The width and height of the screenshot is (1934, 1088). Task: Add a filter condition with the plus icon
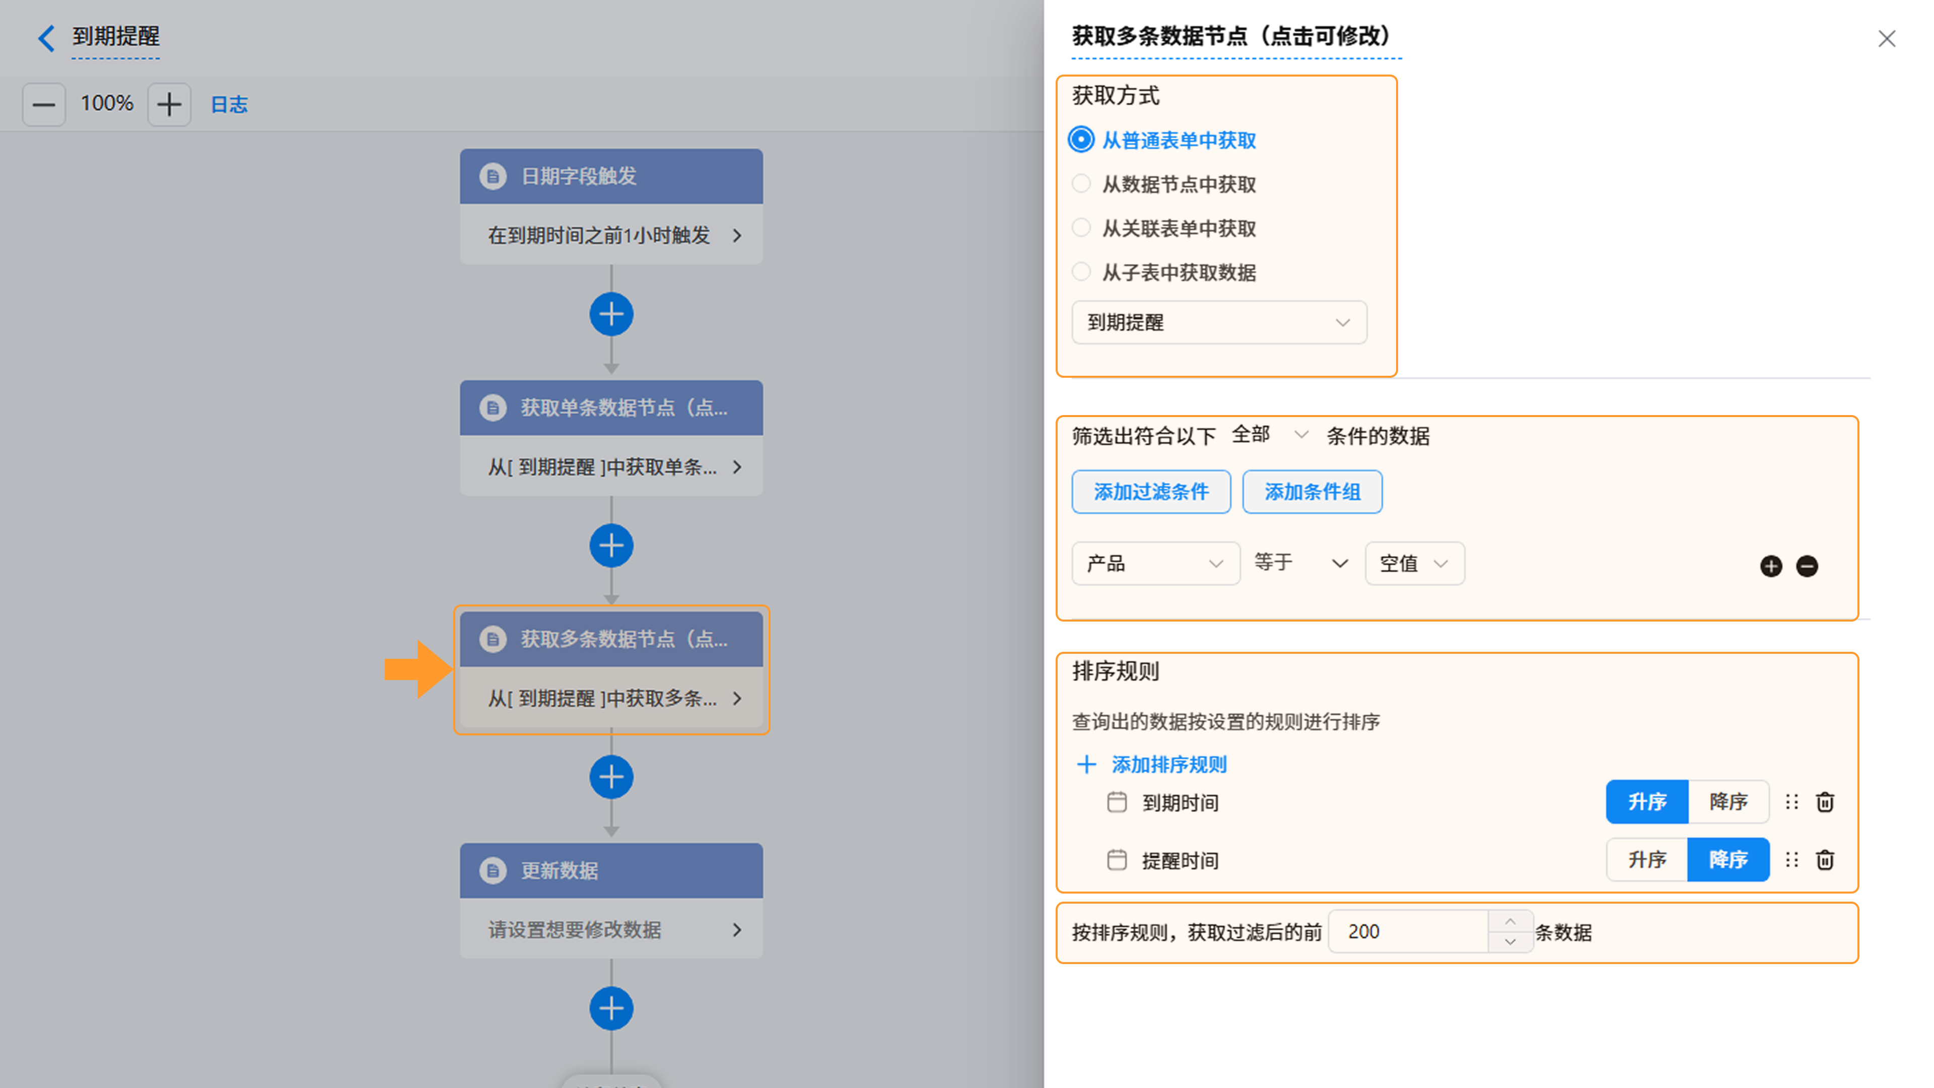click(1770, 566)
